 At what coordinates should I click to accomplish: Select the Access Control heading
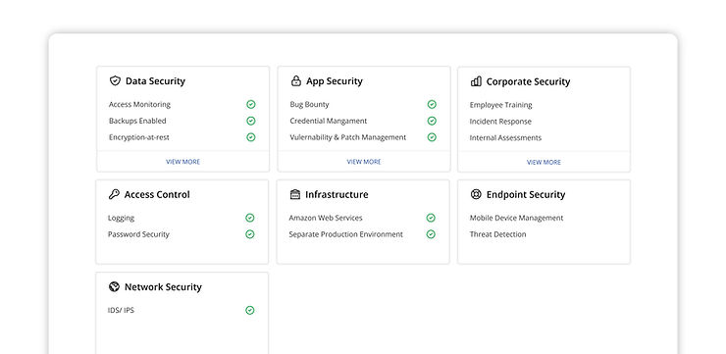click(x=157, y=194)
